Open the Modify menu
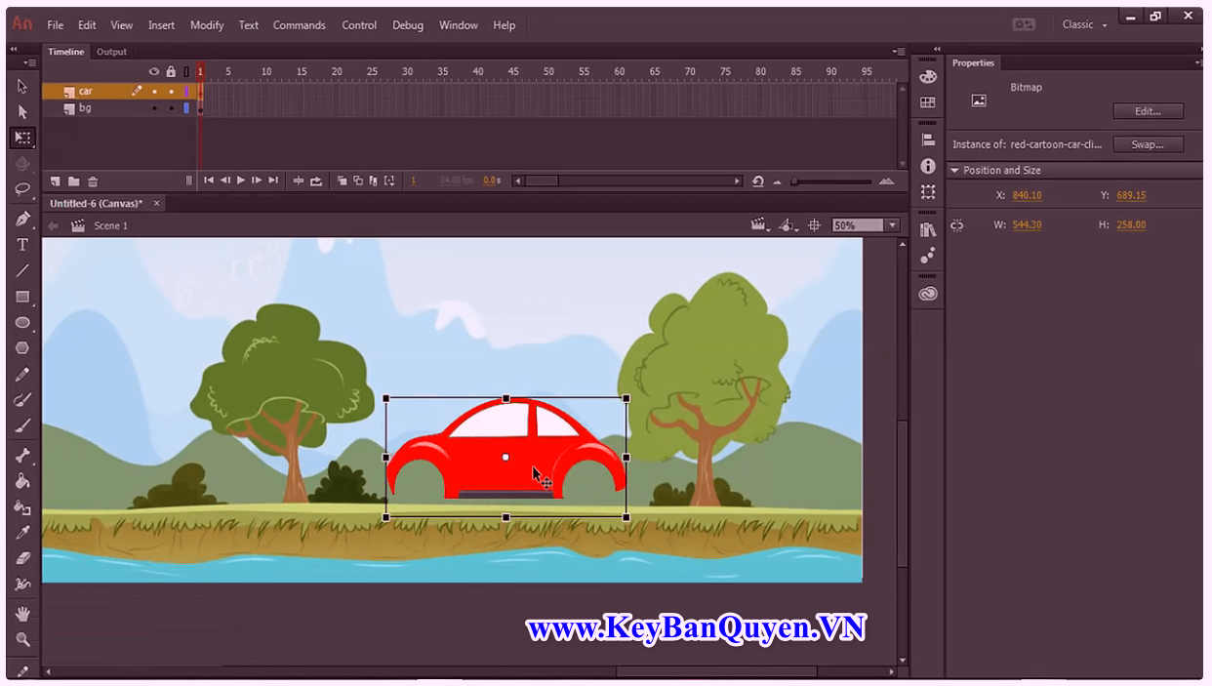The height and width of the screenshot is (686, 1212). tap(206, 24)
